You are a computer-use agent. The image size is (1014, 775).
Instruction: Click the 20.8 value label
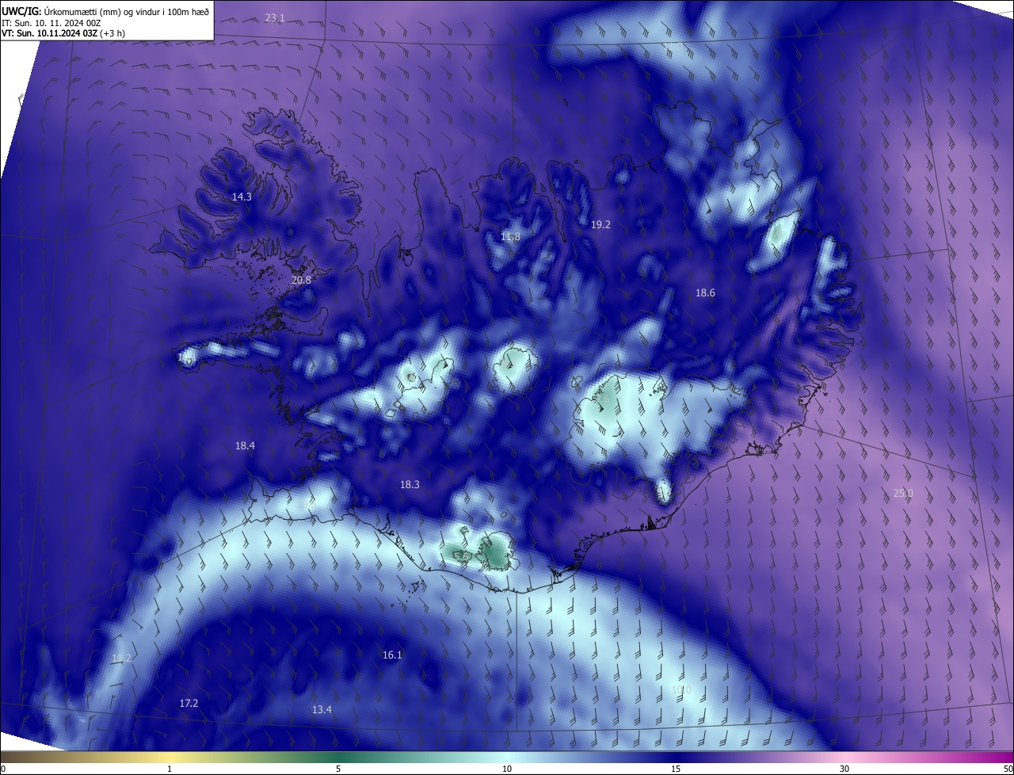[x=301, y=280]
